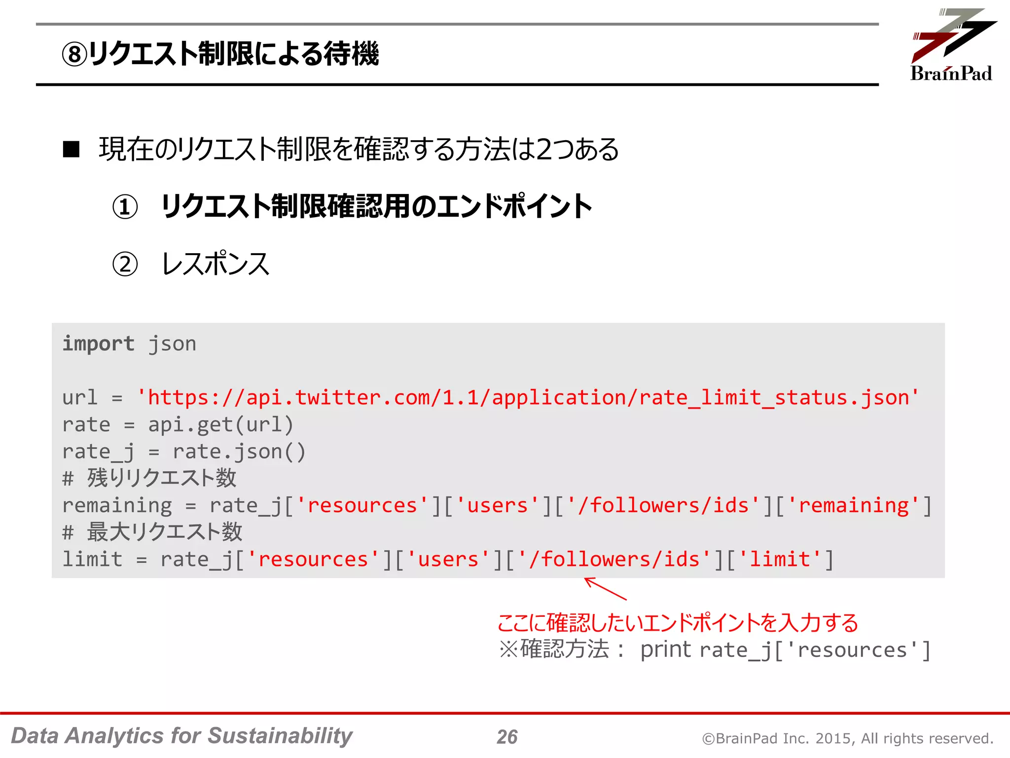The height and width of the screenshot is (758, 1010).
Task: Click the comment '# 最大リクエスト数'
Action: tap(152, 532)
